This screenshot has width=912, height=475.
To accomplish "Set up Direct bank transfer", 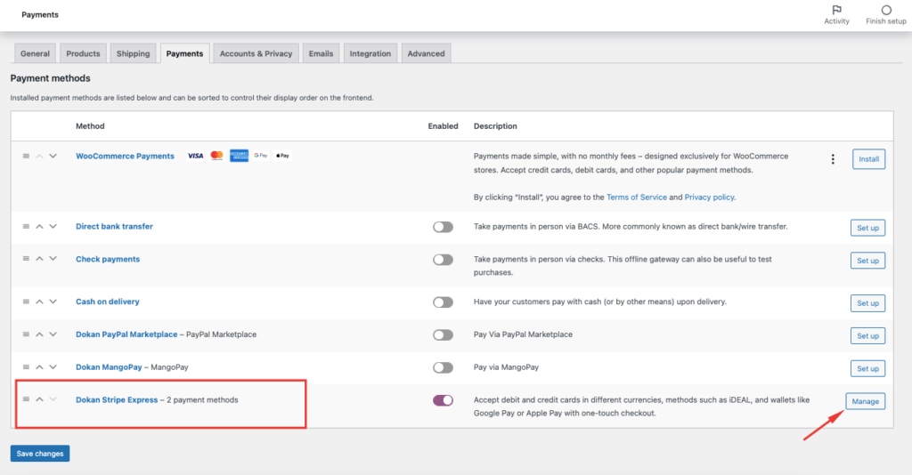I will (867, 228).
